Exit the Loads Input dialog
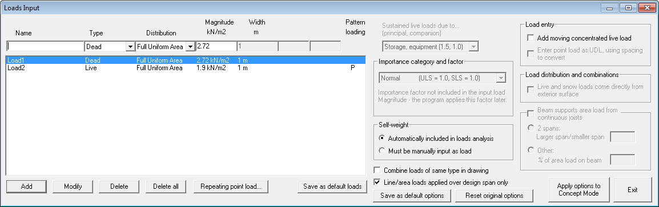The height and width of the screenshot is (207, 659). coord(633,190)
